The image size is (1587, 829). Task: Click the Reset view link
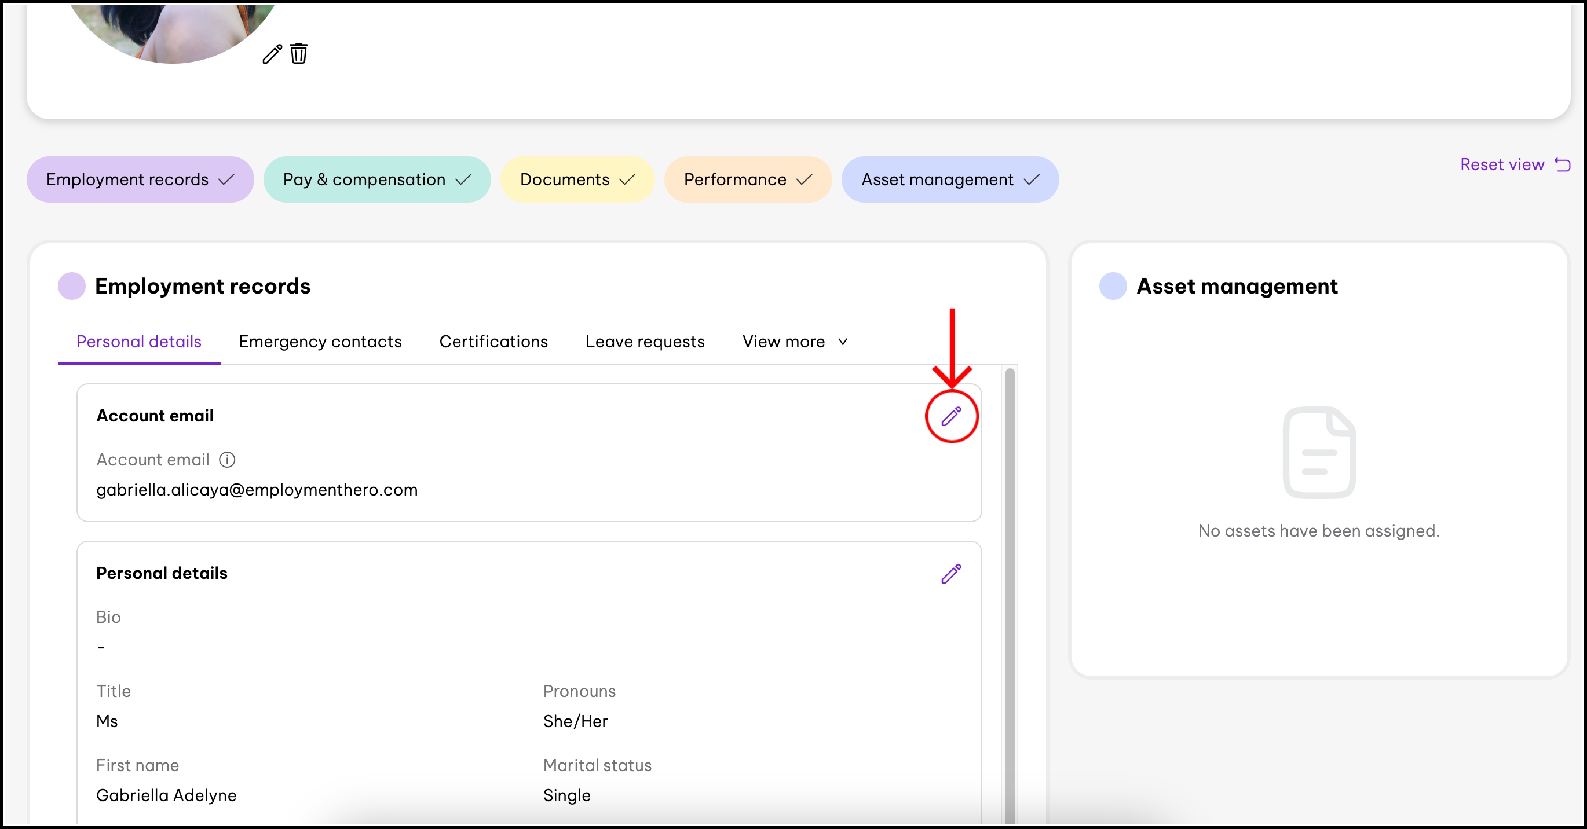tap(1501, 164)
